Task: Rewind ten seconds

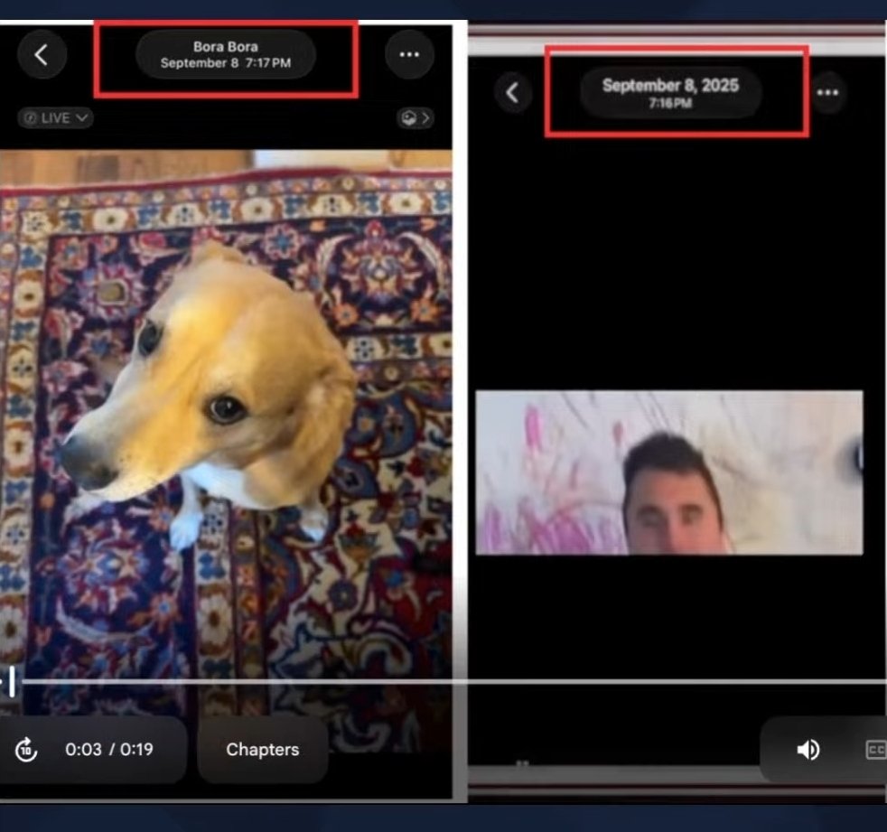Action: 26,750
